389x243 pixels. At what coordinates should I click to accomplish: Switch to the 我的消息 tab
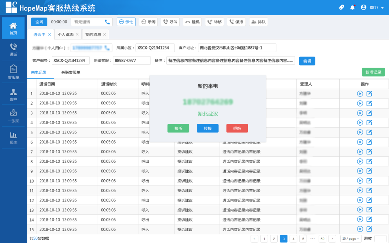pos(93,35)
